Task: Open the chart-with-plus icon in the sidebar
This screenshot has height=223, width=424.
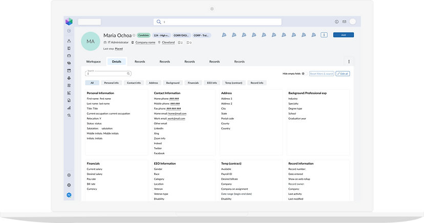Action: click(69, 93)
